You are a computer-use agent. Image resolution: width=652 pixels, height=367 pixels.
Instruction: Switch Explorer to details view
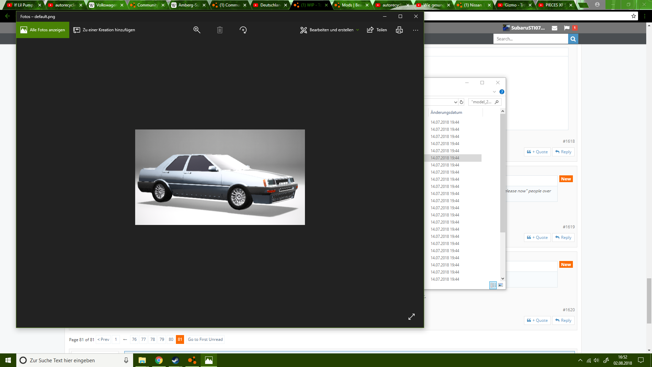493,285
